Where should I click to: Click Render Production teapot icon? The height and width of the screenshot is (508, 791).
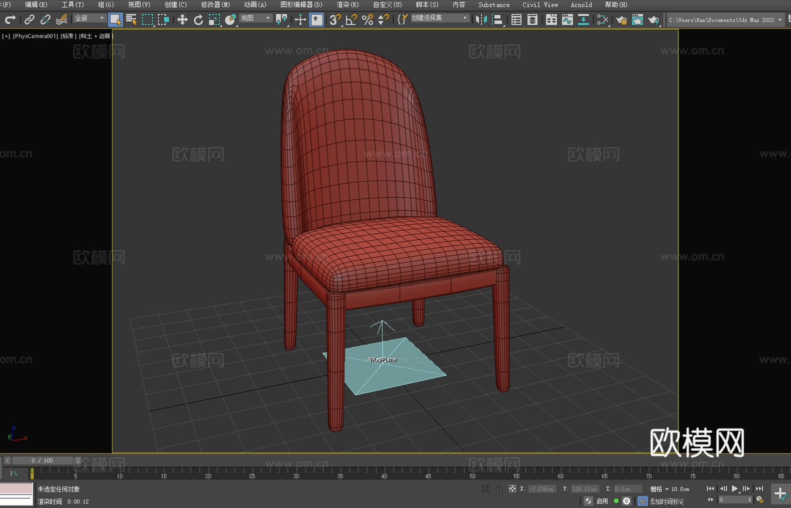[653, 19]
